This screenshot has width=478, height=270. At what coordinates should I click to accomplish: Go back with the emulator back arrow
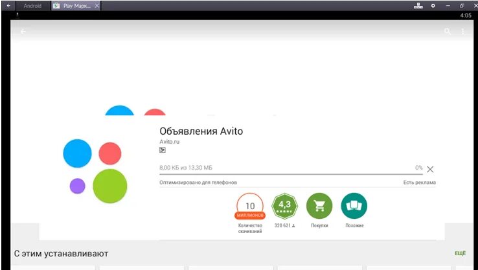(x=8, y=5)
